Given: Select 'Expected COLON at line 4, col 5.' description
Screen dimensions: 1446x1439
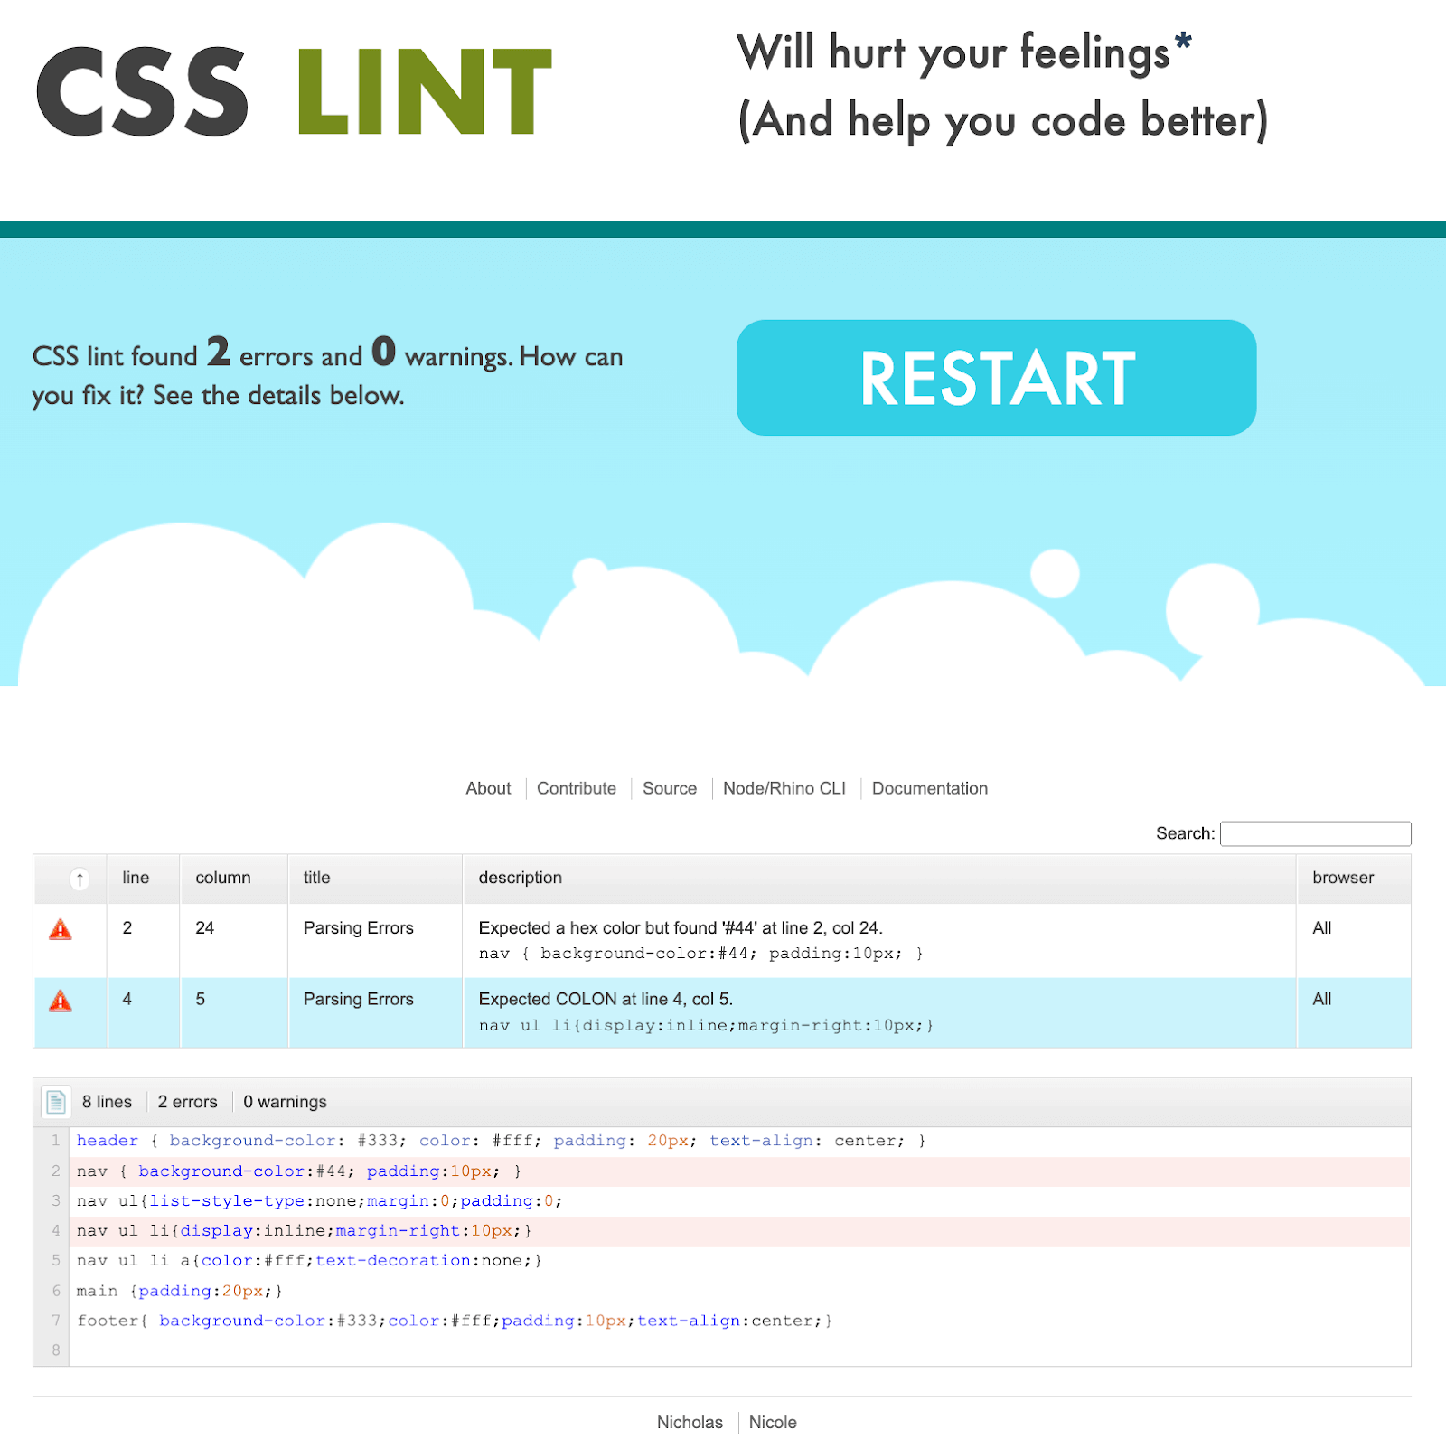Looking at the screenshot, I should [606, 1000].
